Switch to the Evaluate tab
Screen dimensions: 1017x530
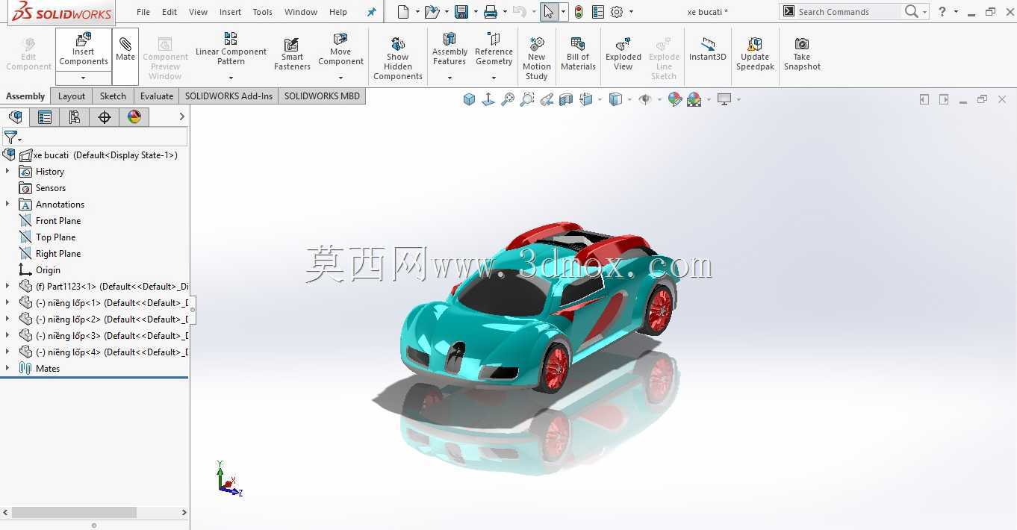pyautogui.click(x=157, y=96)
